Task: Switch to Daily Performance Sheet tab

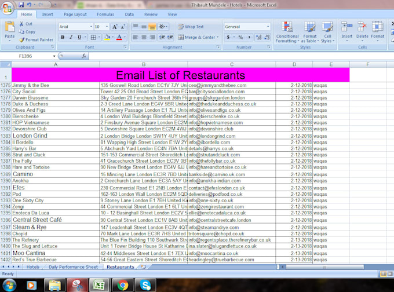Action: [73, 267]
